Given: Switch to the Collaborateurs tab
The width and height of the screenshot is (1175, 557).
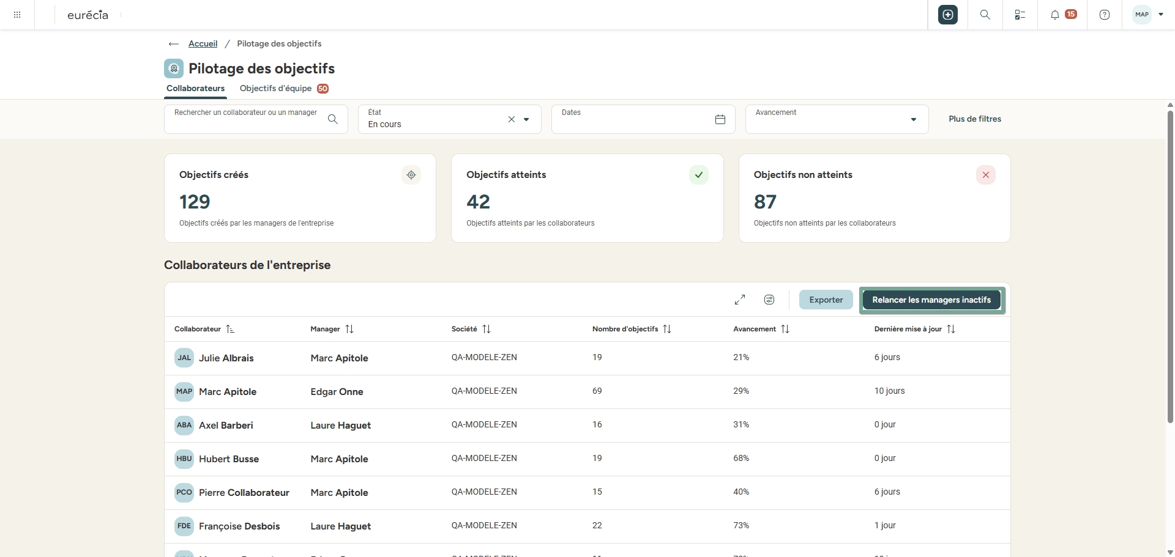Looking at the screenshot, I should (x=196, y=89).
